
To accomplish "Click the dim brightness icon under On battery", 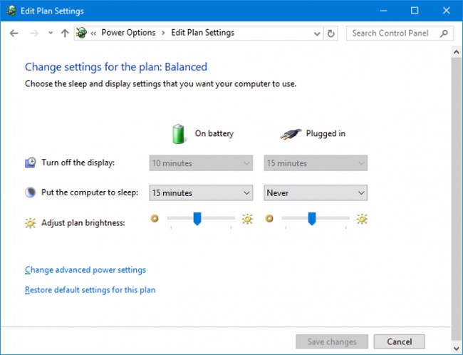I will (x=154, y=219).
